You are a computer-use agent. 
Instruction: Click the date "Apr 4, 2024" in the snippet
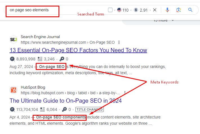click(20, 117)
